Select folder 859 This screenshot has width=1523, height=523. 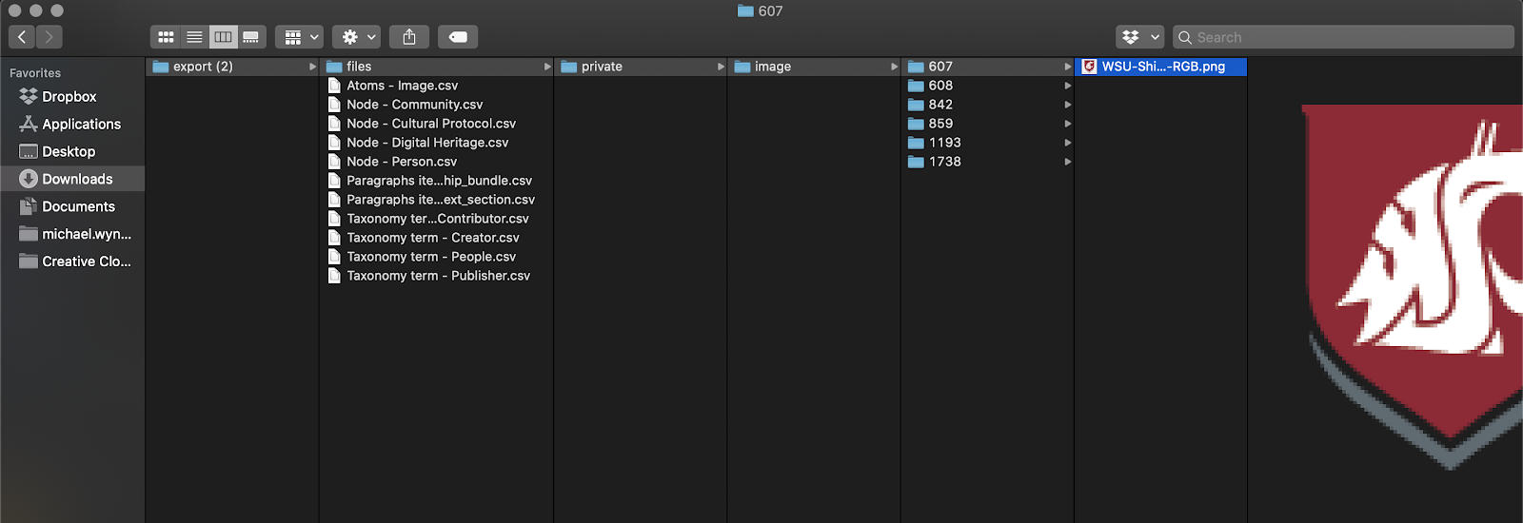988,124
